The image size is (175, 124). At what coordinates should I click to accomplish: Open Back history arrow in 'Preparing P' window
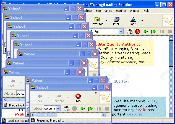[x=21, y=83]
